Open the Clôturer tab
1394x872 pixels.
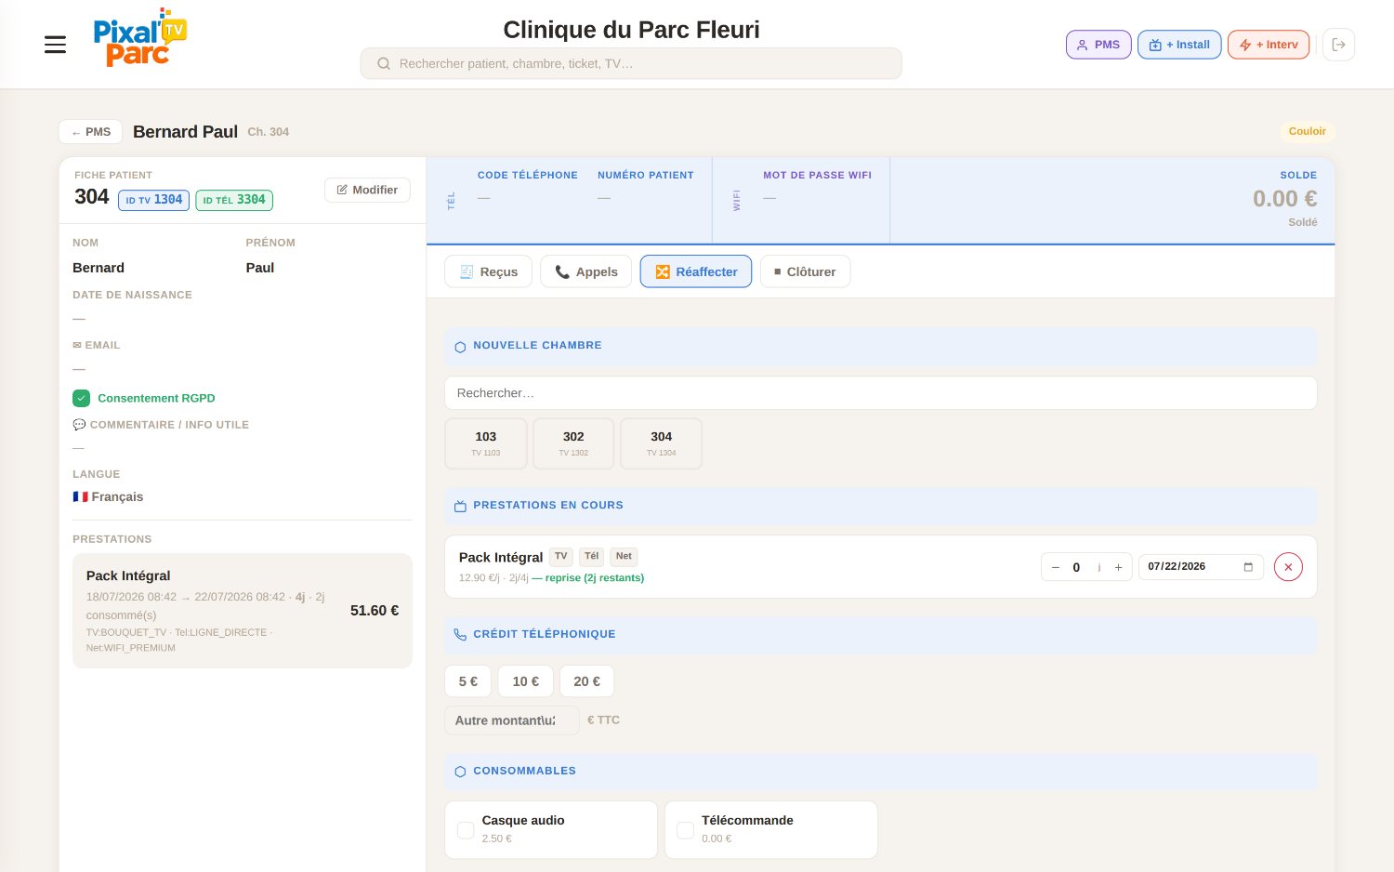coord(805,271)
